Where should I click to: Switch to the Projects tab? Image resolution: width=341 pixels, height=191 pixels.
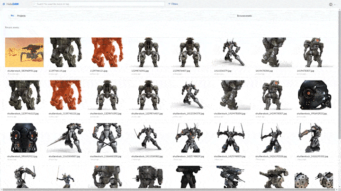pyautogui.click(x=21, y=16)
